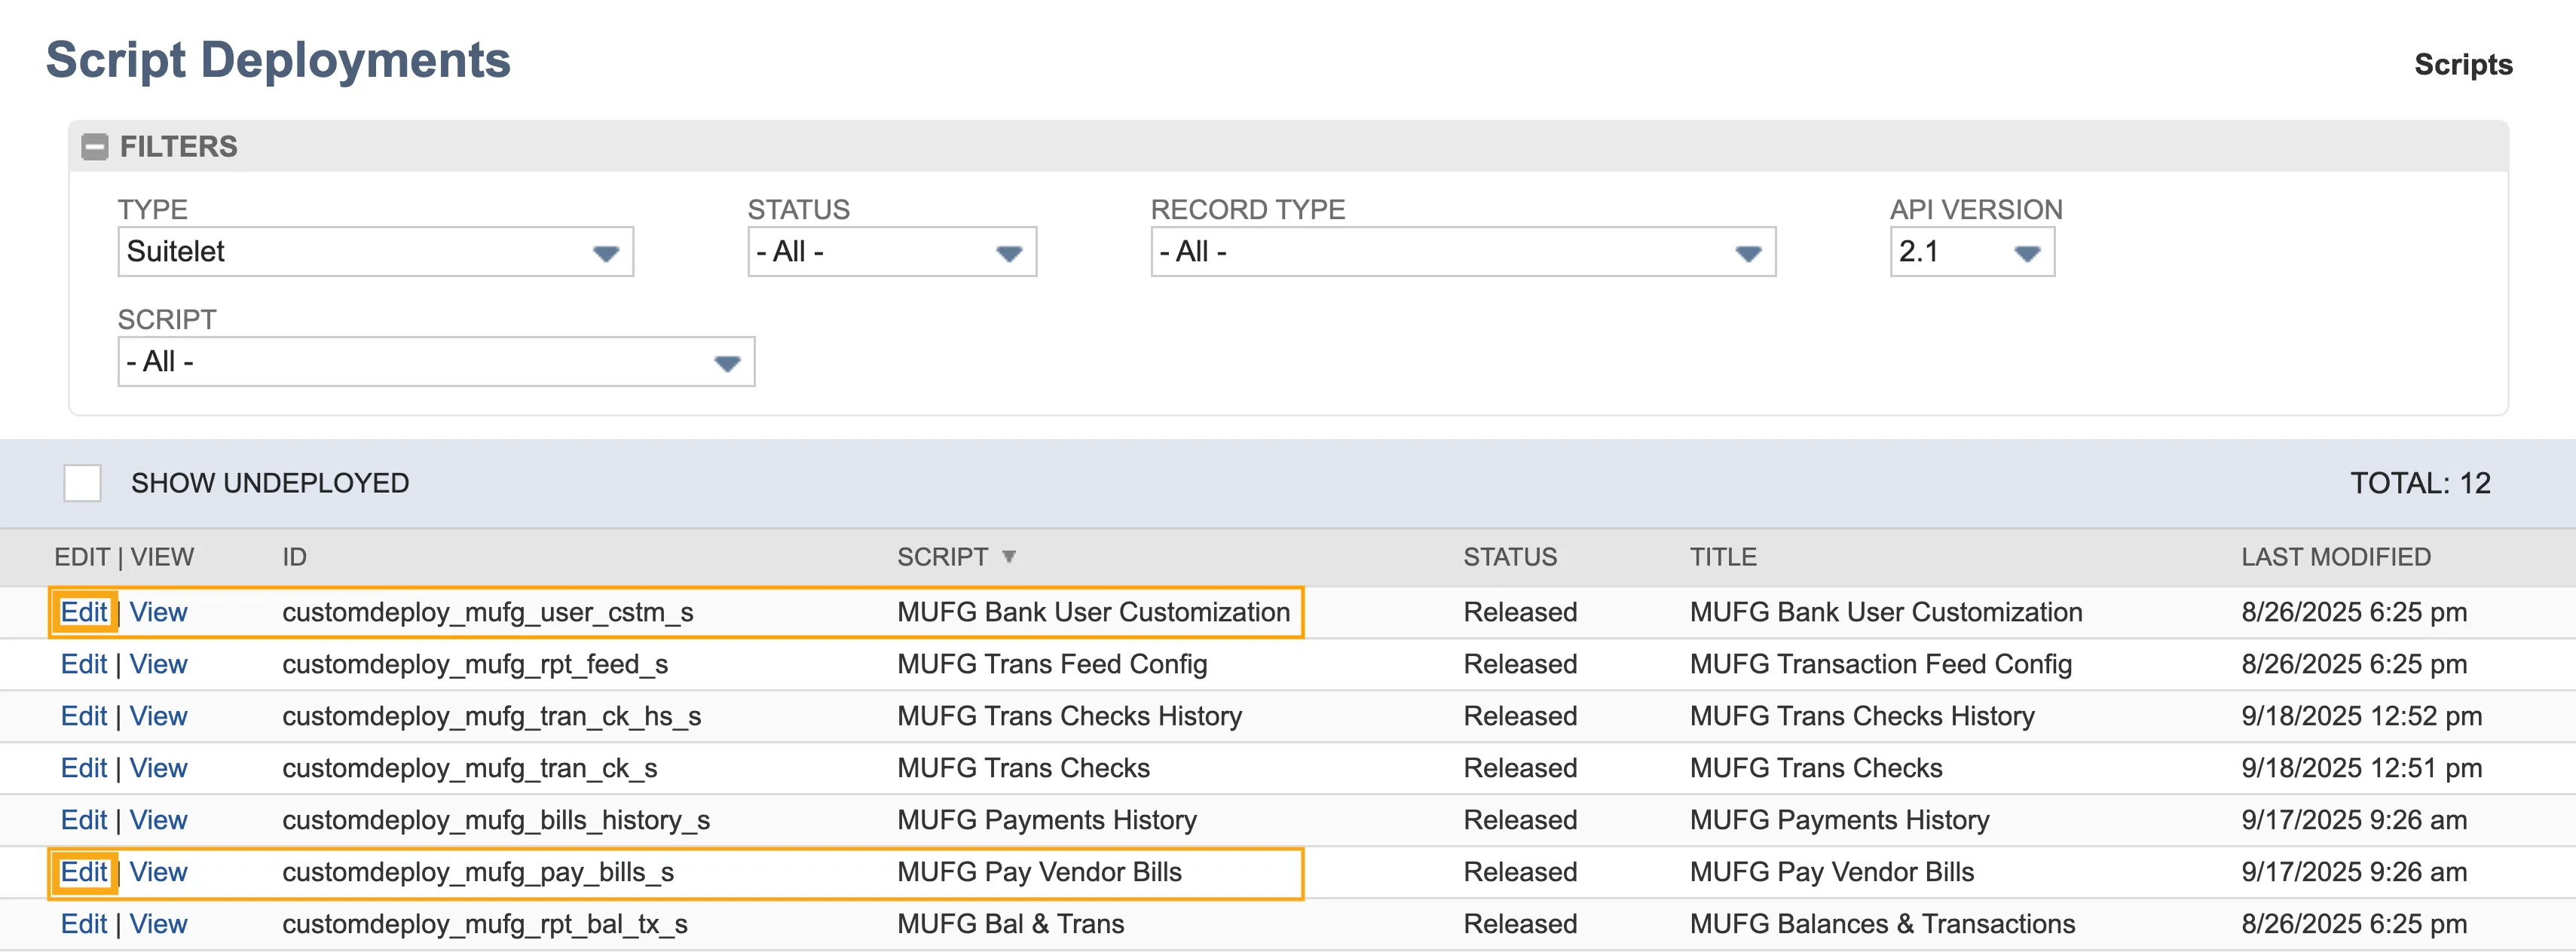Sort by the Status column header
This screenshot has height=952, width=2576.
pyautogui.click(x=1510, y=557)
